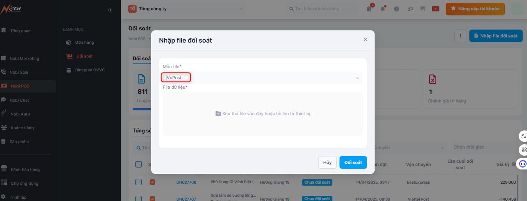Open the floating chatbot assistant icon
Image resolution: width=527 pixels, height=201 pixels.
[523, 163]
